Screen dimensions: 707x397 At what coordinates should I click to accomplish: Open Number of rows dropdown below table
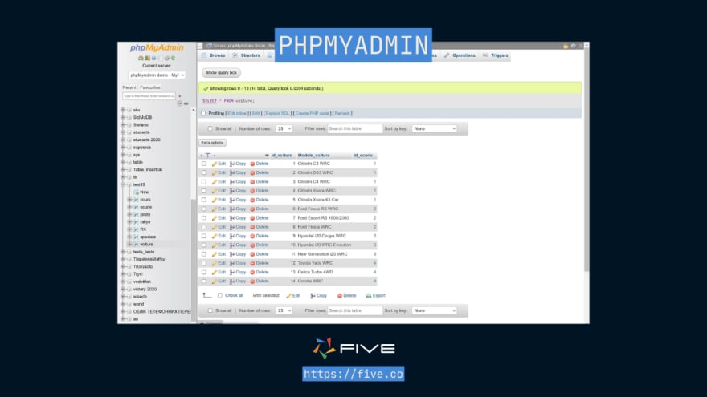click(284, 310)
